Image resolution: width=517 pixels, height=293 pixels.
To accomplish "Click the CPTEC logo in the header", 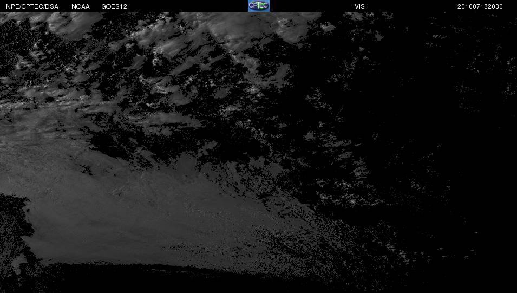I will [259, 6].
